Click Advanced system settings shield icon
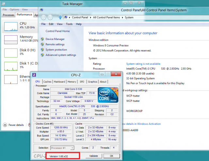 pos(42,55)
